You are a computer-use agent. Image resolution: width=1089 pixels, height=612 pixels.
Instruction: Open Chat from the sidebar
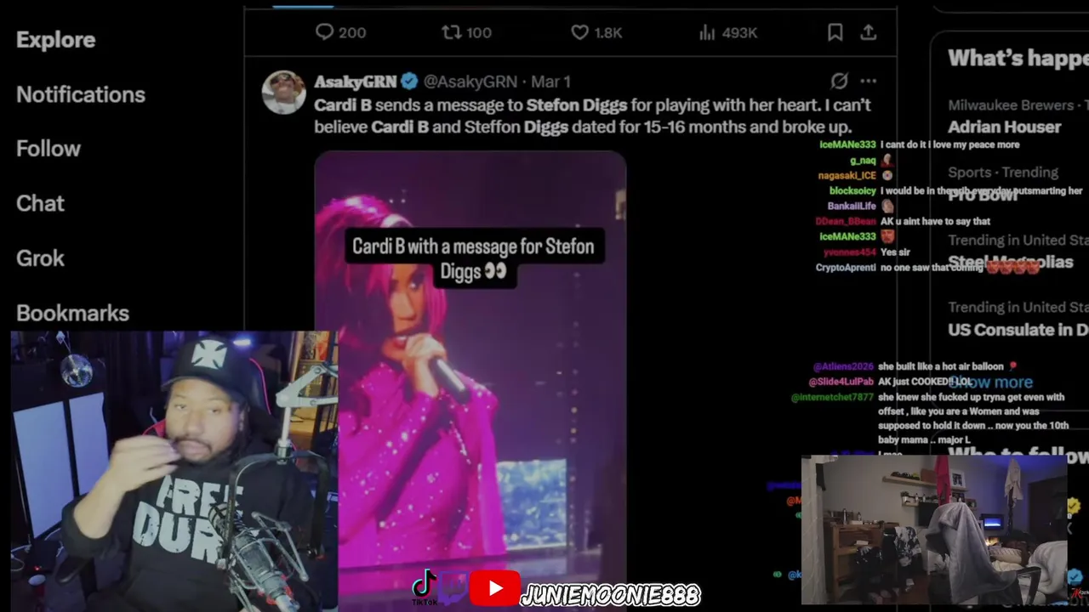(40, 203)
